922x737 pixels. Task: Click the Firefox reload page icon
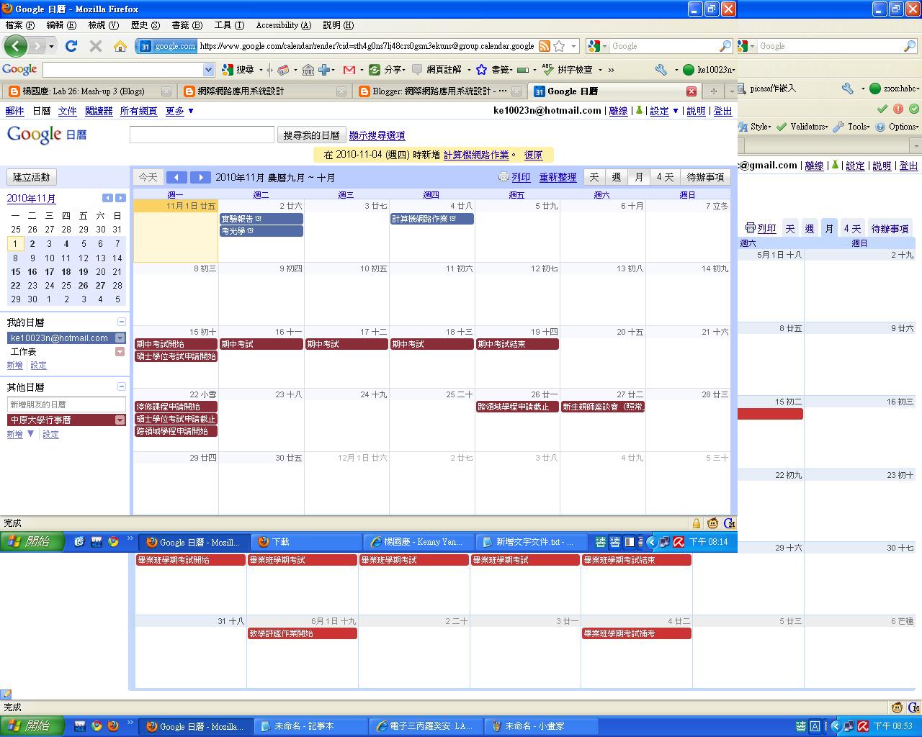tap(71, 46)
